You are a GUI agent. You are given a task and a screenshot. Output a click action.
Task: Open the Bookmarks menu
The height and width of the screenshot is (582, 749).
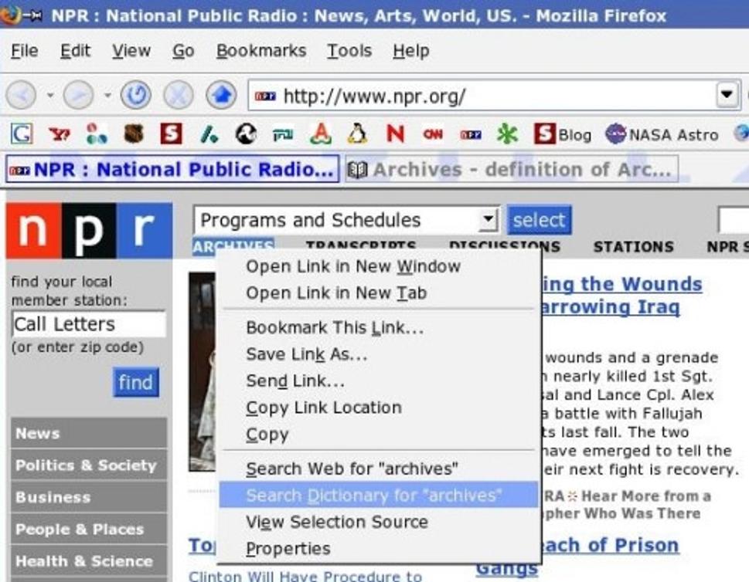pos(261,51)
